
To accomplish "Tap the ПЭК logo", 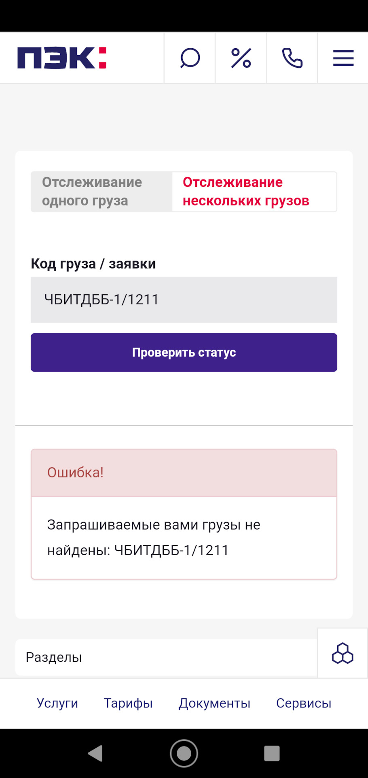I will 61,58.
